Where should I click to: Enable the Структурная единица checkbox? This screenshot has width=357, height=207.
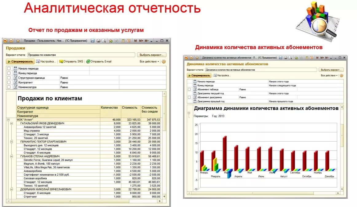pos(9,78)
